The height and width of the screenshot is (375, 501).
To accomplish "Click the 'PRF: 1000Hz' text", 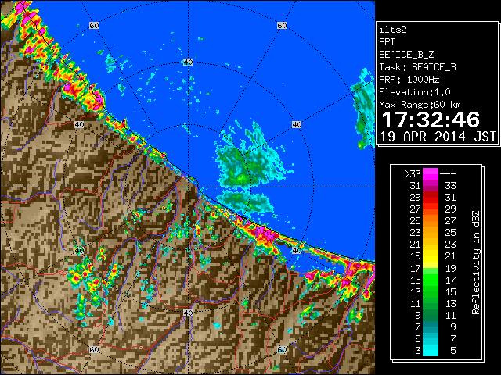I will click(409, 80).
